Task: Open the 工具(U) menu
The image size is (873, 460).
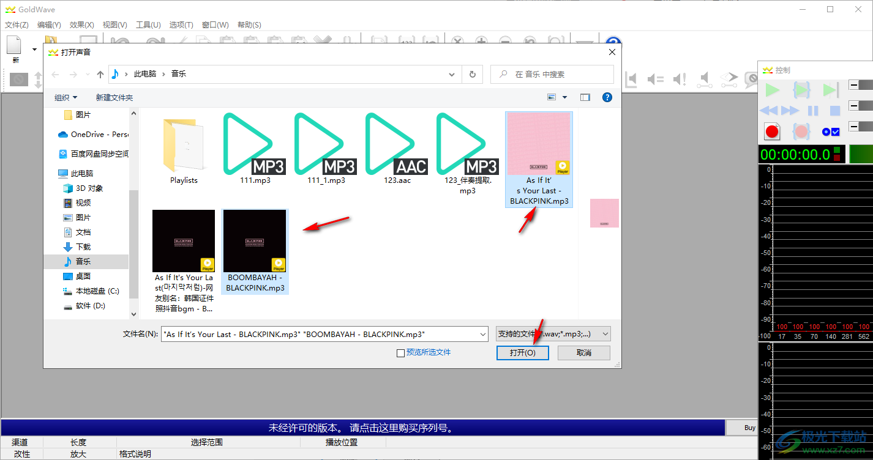Action: click(x=148, y=25)
